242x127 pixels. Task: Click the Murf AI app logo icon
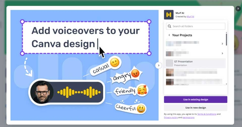click(x=169, y=15)
